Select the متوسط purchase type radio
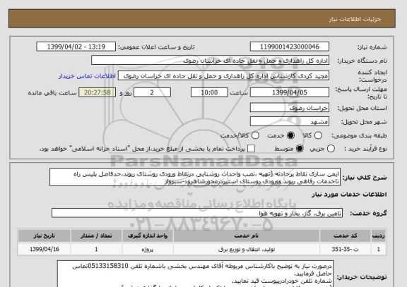The image size is (407, 287). [x=300, y=149]
